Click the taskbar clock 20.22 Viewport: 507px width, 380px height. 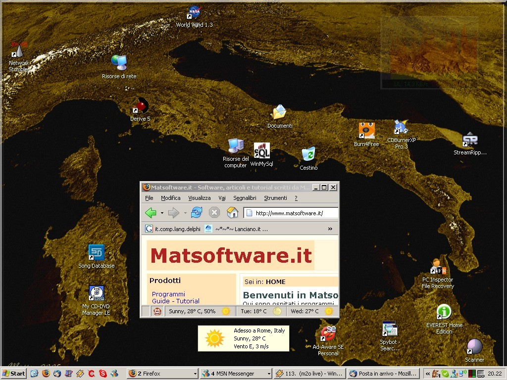tap(495, 374)
